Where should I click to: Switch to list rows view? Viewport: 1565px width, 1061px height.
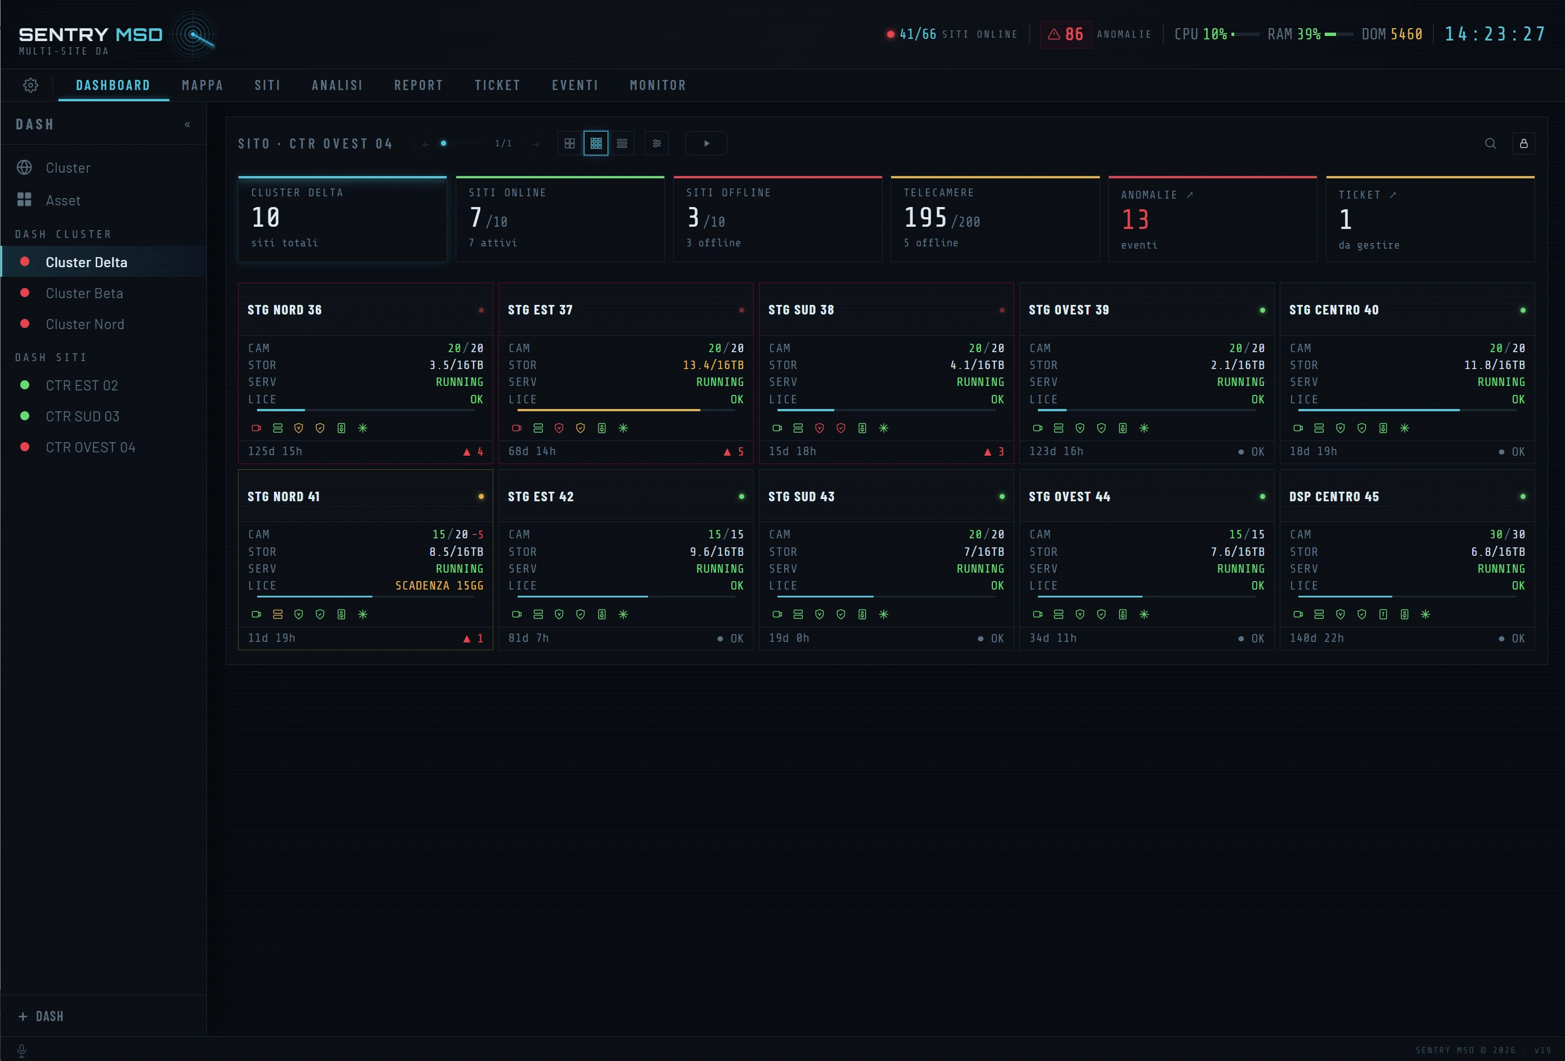[622, 143]
